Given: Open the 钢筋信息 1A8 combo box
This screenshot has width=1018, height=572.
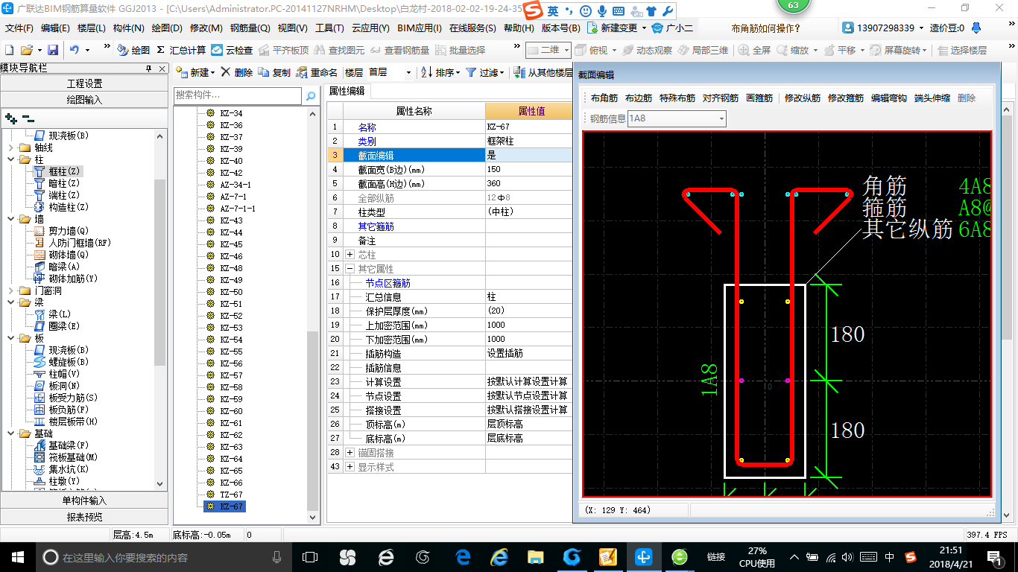Looking at the screenshot, I should (677, 118).
